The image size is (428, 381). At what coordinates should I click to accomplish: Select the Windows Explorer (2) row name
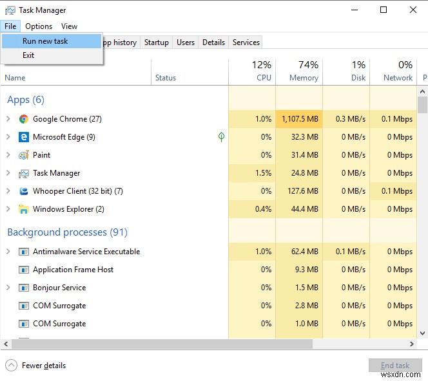(68, 209)
